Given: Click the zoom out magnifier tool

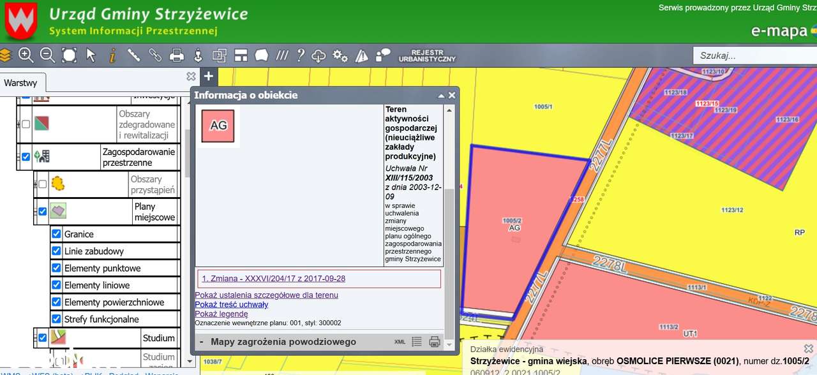Looking at the screenshot, I should tap(48, 55).
